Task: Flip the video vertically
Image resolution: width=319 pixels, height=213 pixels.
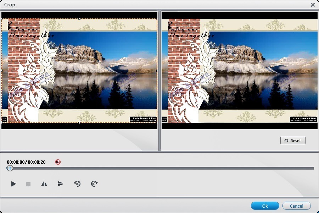Action: click(x=60, y=184)
